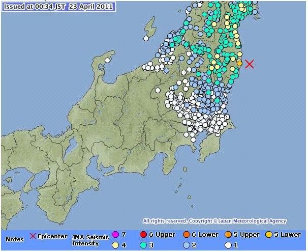Screen dimensions: 308x251
Task: Click the 'Notes' label in the legend
Action: [14, 238]
